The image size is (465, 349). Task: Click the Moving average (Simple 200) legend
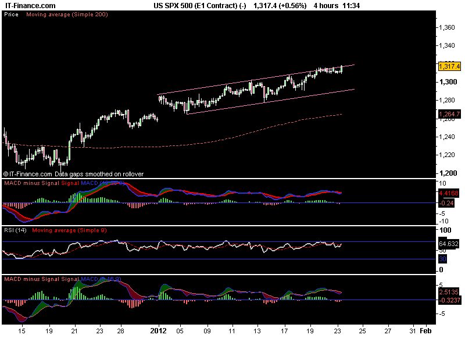point(67,14)
